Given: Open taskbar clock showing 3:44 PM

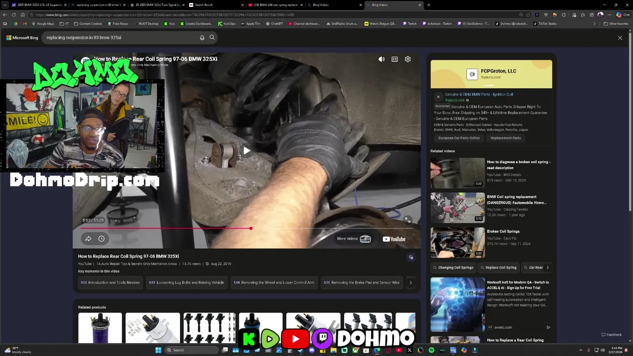Looking at the screenshot, I should (617, 350).
